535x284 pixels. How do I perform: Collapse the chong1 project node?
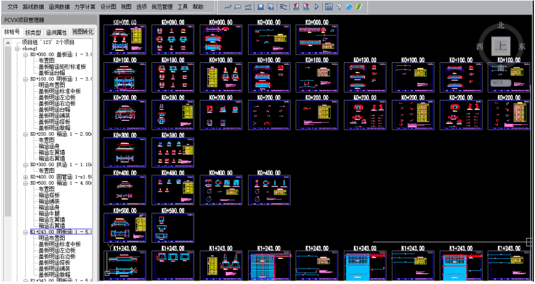17,48
